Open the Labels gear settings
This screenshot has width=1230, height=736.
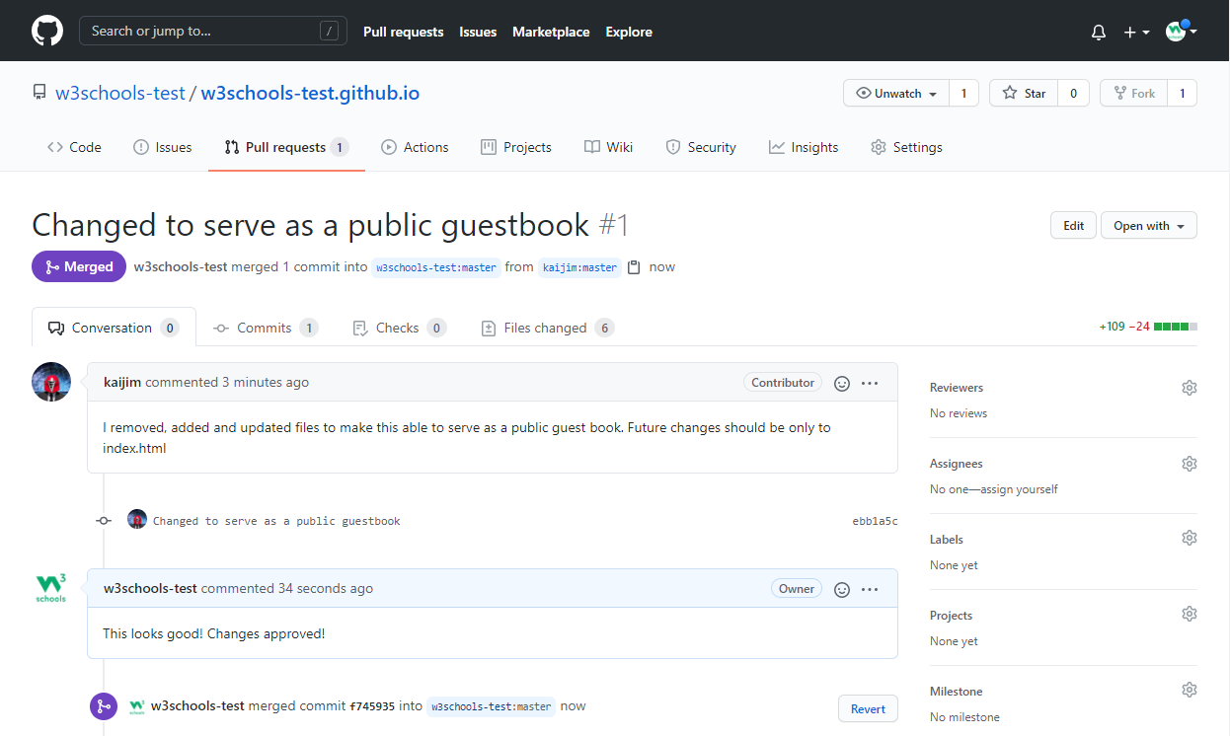click(1189, 539)
